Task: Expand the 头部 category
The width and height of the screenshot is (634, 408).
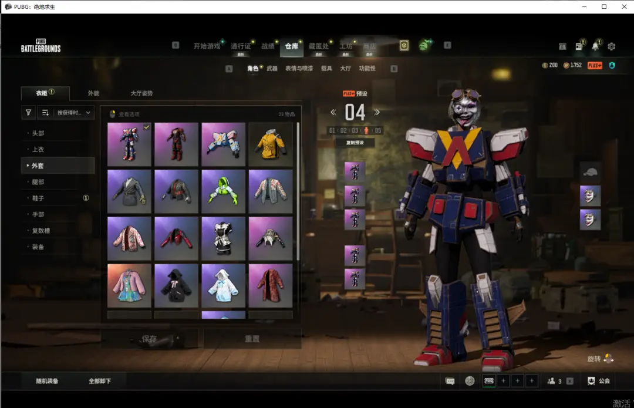Action: pos(58,133)
